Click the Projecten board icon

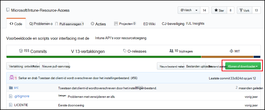[x=116, y=23]
